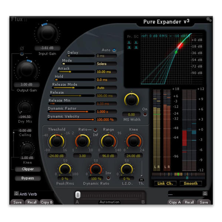222x222 pixels.
Task: Click the Copy B button
Action: tap(47, 202)
